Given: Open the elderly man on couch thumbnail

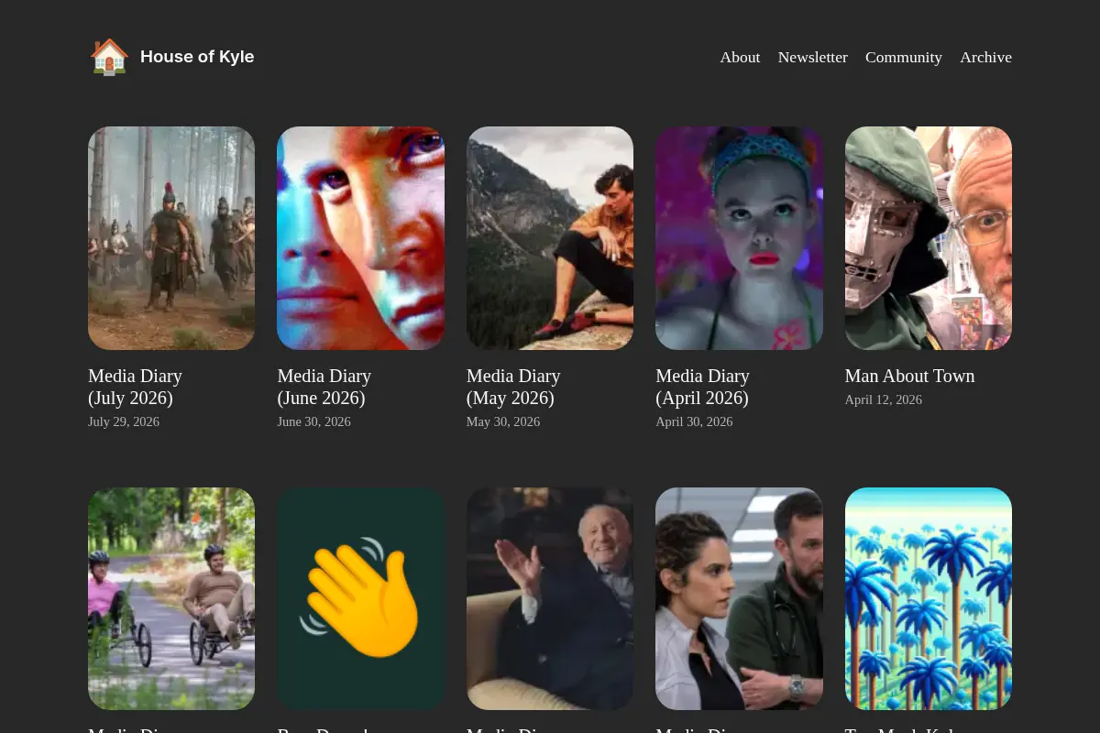Looking at the screenshot, I should [x=550, y=598].
